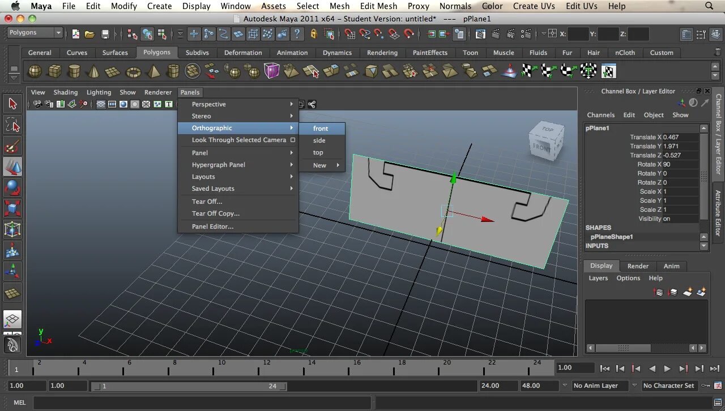
Task: Check Look Through Selected Camera
Action: click(x=238, y=140)
